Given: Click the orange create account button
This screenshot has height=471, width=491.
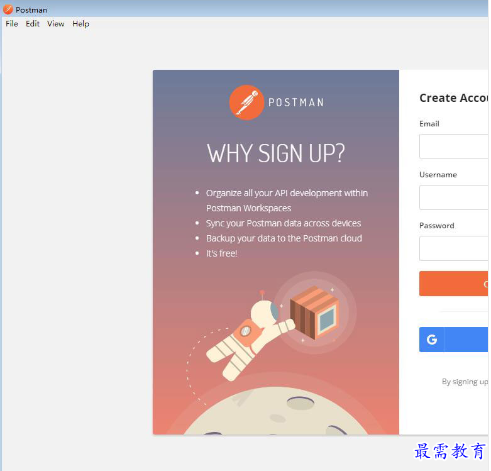Looking at the screenshot, I should click(454, 284).
